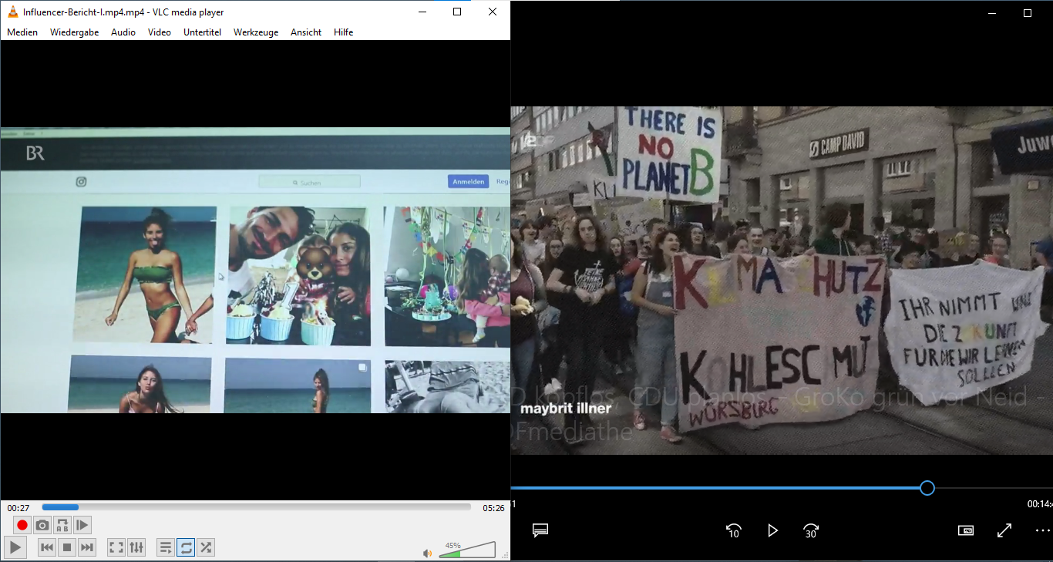
Task: Open the extended settings equalizer icon
Action: coord(136,547)
